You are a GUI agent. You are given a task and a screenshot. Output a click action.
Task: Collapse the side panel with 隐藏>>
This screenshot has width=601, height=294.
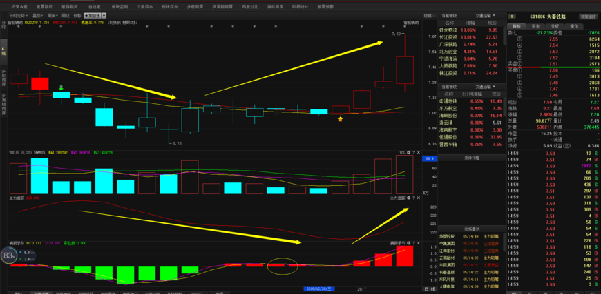[x=430, y=16]
